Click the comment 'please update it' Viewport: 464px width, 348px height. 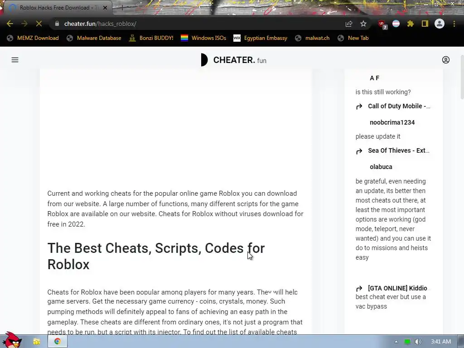pyautogui.click(x=378, y=136)
